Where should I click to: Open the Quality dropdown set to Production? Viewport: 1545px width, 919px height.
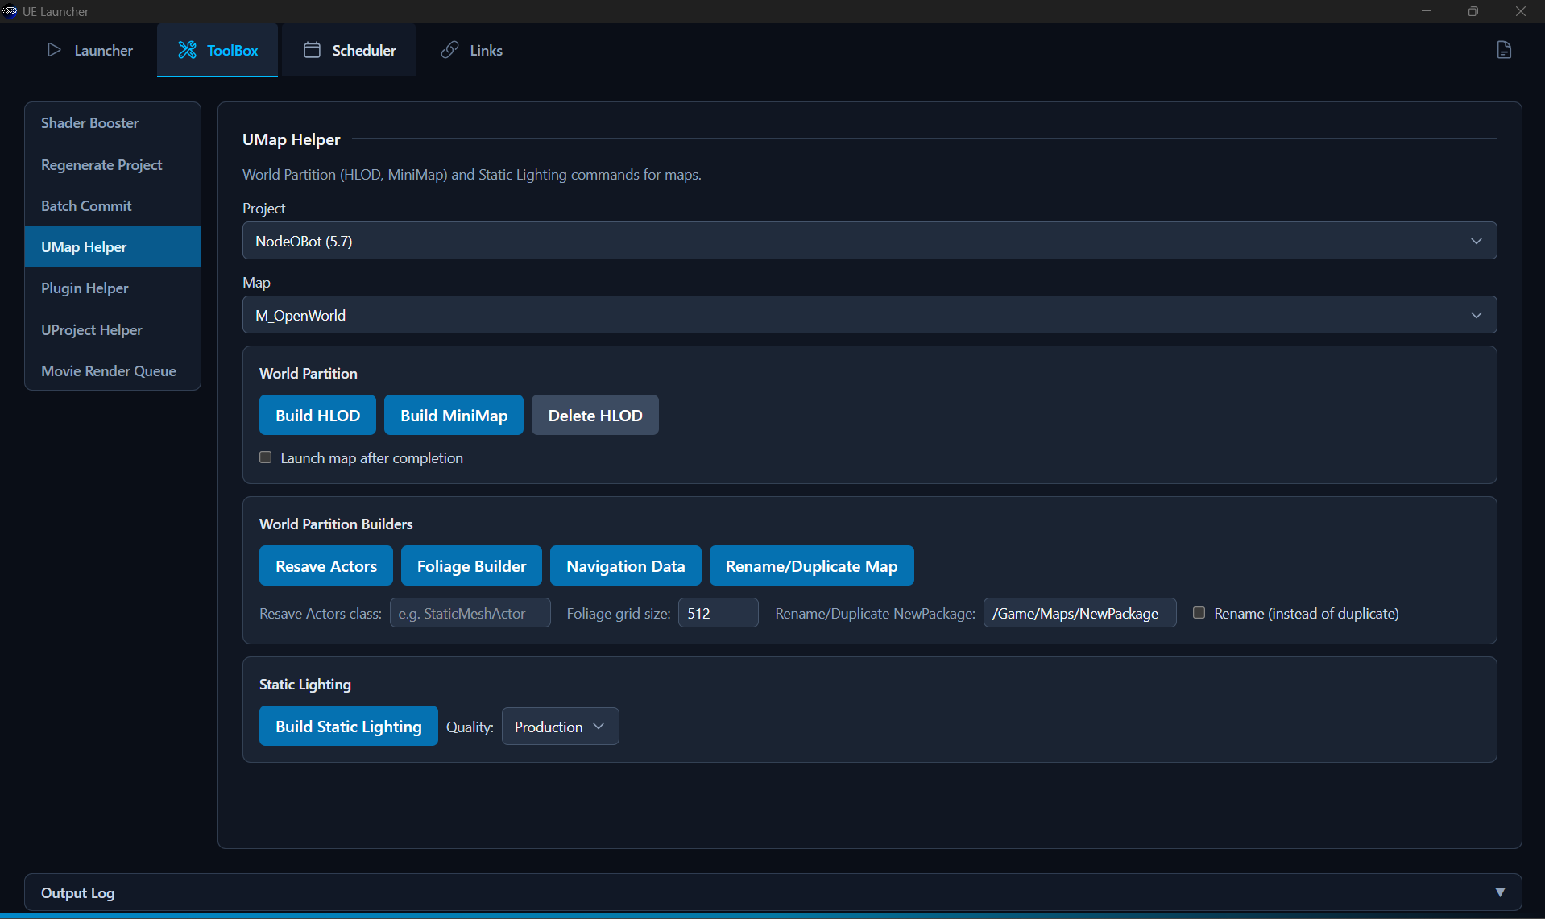tap(560, 727)
